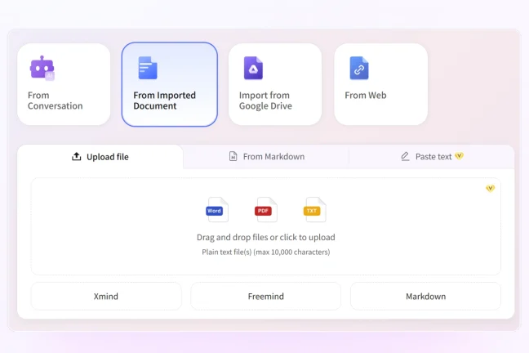Choose the From Web card
529x353 pixels.
pyautogui.click(x=381, y=84)
